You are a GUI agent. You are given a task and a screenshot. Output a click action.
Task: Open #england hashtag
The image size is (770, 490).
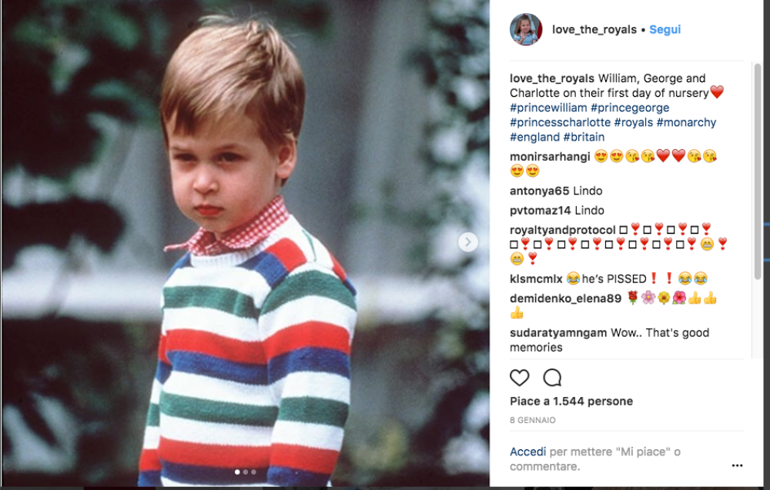click(x=535, y=137)
